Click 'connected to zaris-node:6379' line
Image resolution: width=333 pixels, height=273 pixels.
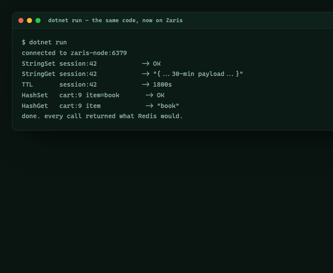74,53
